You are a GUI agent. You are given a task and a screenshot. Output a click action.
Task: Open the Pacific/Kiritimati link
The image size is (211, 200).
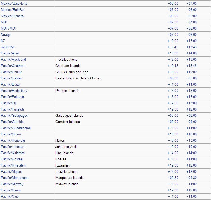(x=13, y=153)
